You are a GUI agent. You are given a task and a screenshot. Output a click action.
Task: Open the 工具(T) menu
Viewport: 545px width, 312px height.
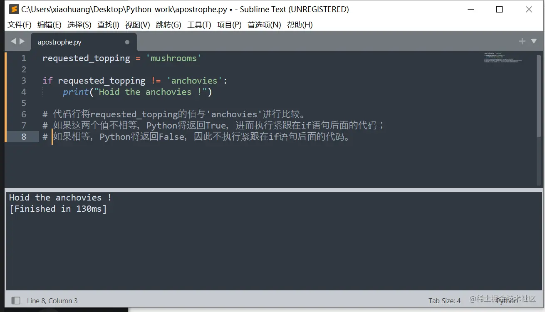point(199,25)
